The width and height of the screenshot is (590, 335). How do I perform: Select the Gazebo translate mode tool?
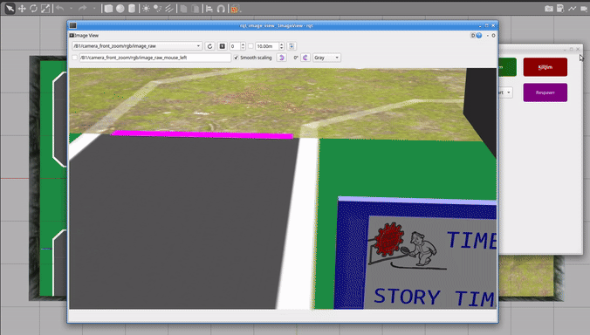22,8
